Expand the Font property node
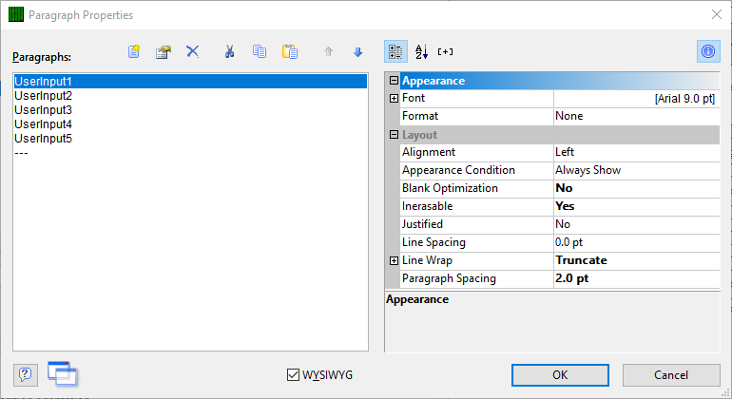 [394, 99]
